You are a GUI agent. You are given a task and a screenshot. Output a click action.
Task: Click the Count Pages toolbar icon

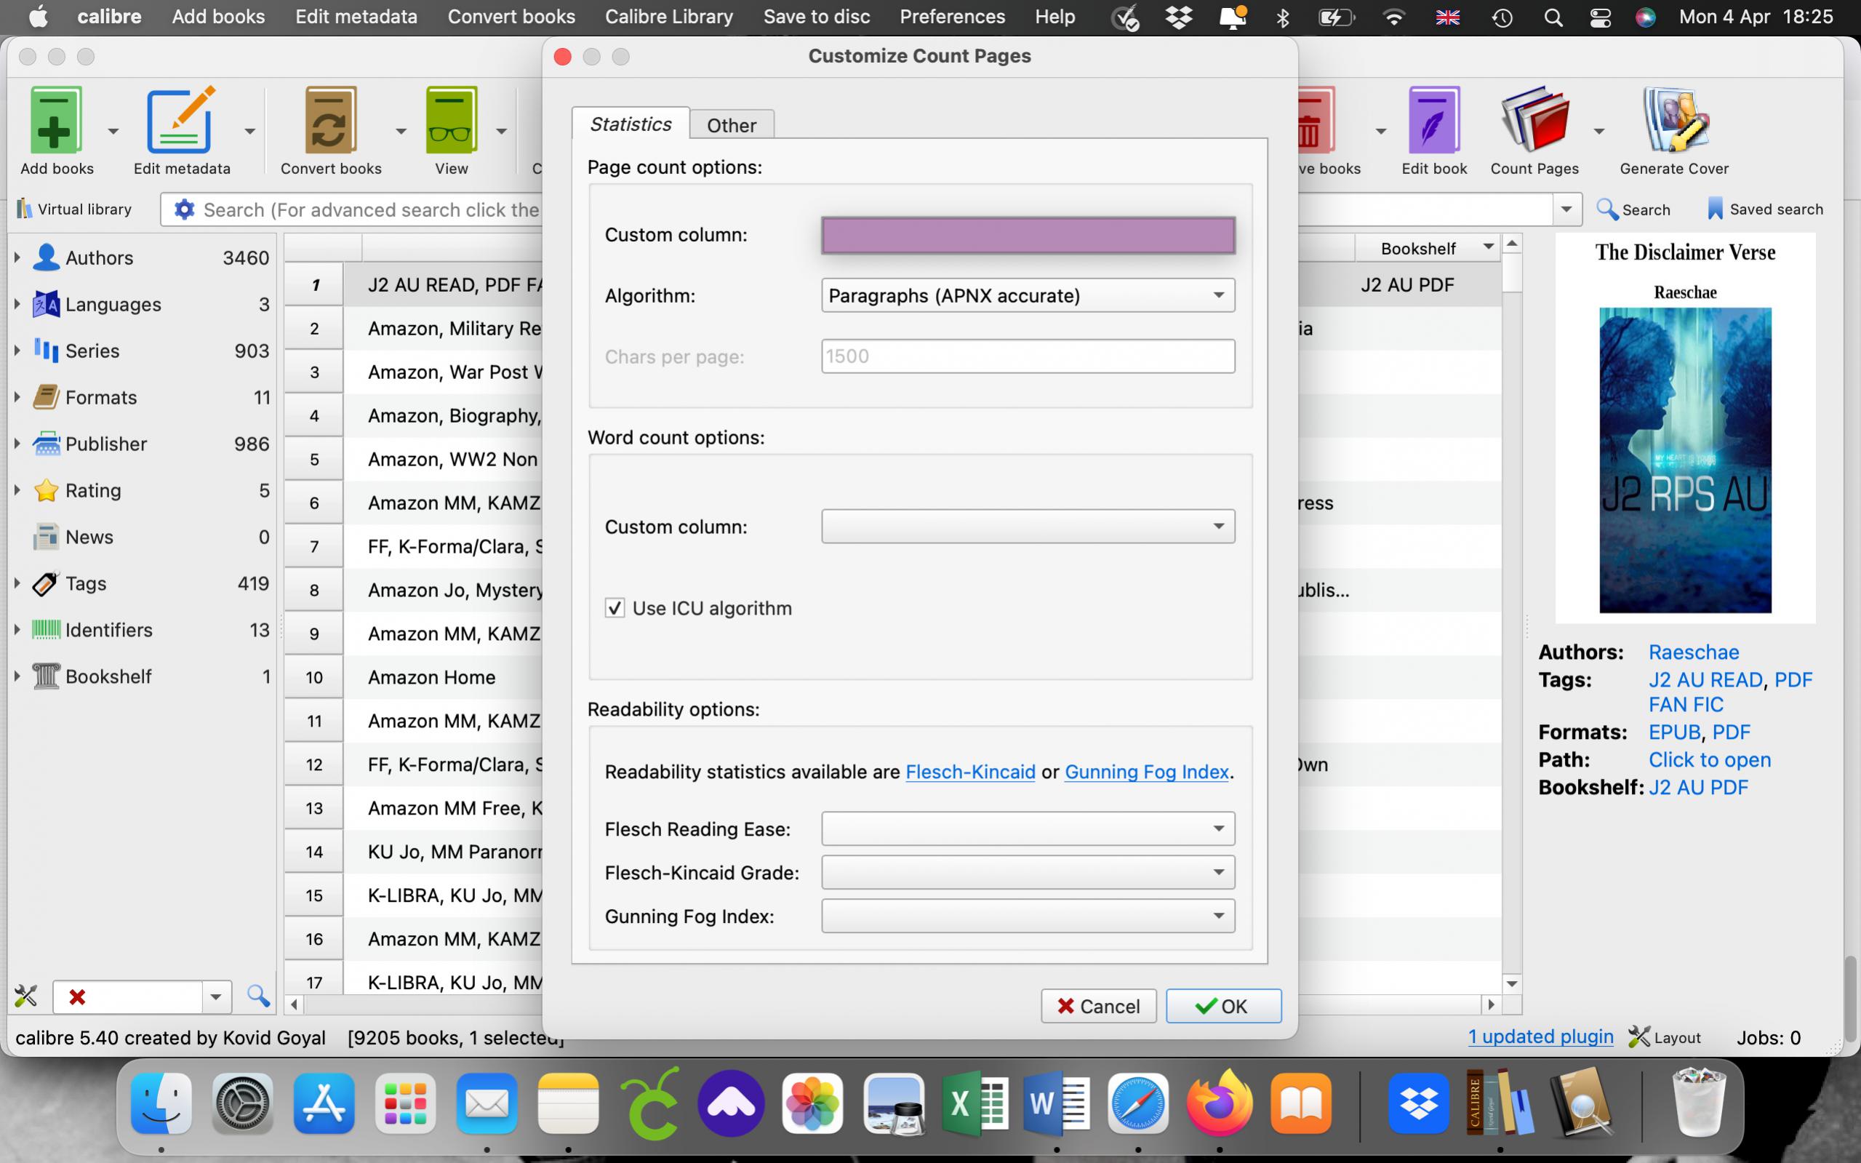(x=1534, y=120)
